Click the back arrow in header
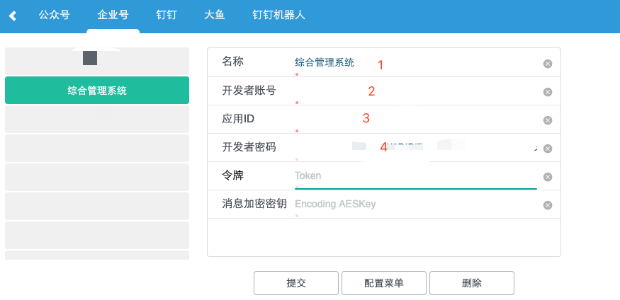The height and width of the screenshot is (300, 620). 13,16
